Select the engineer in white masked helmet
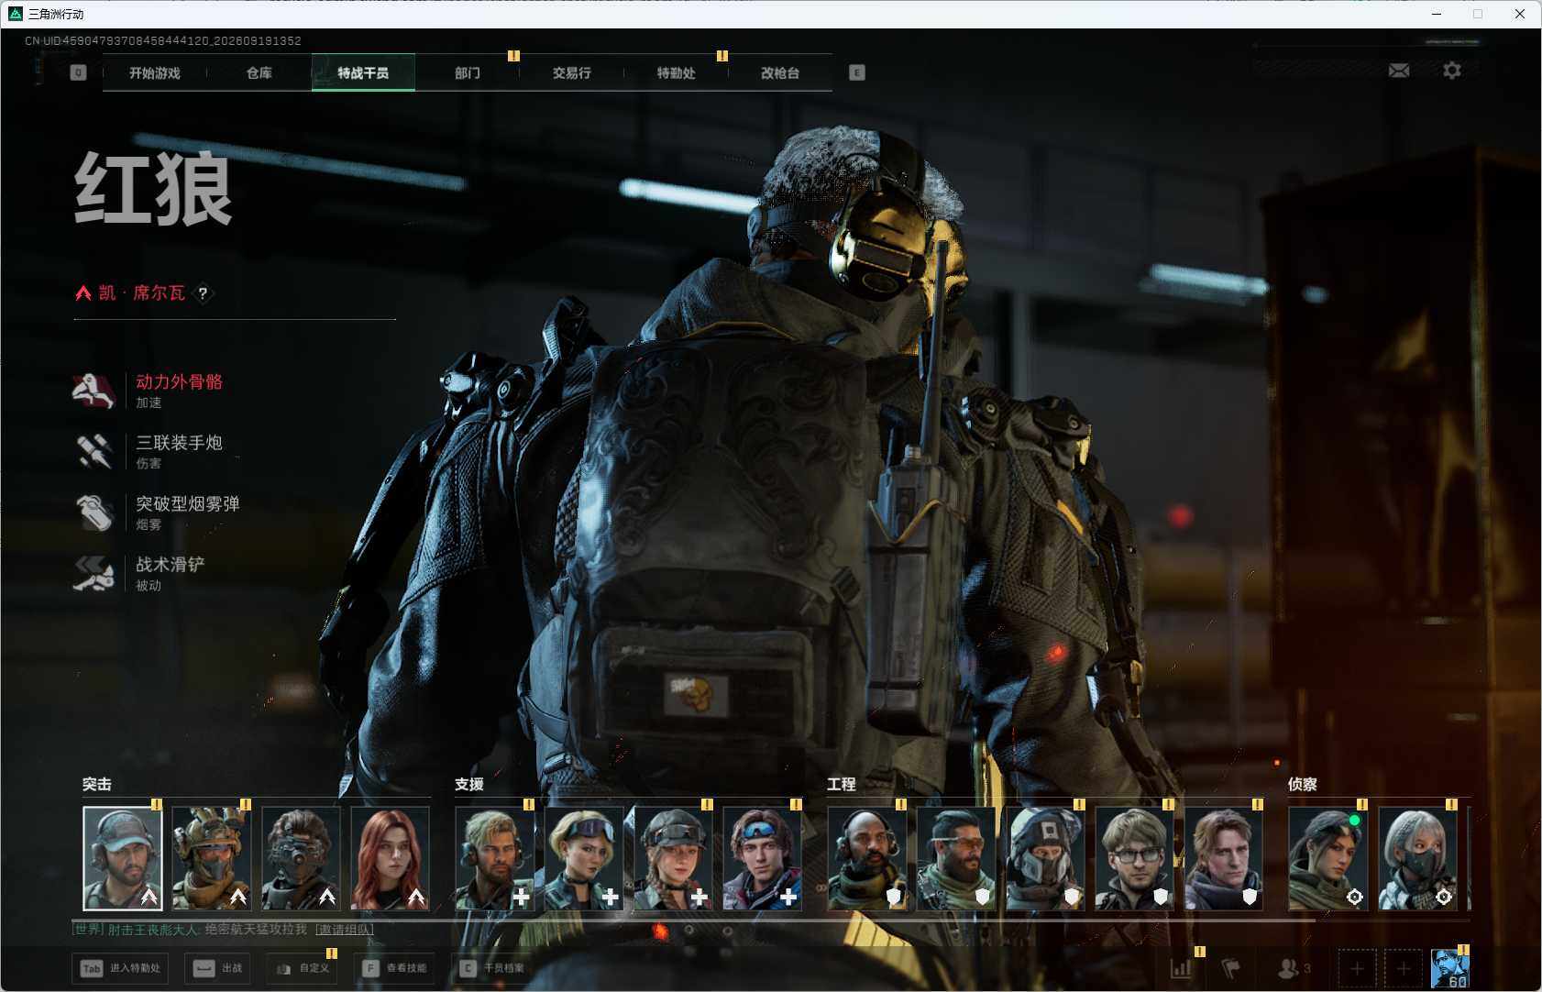The width and height of the screenshot is (1542, 992). tap(1046, 858)
